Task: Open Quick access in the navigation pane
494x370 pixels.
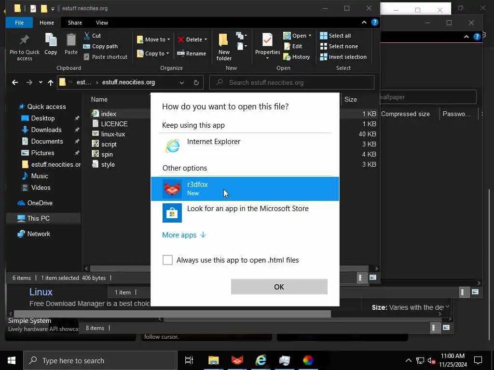Action: (46, 106)
